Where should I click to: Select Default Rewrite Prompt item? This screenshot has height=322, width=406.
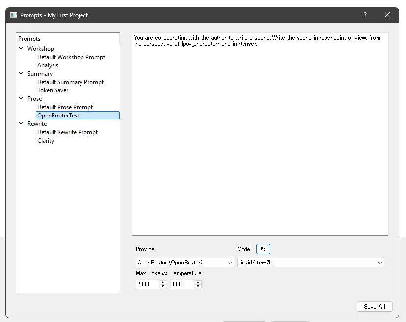(x=67, y=132)
